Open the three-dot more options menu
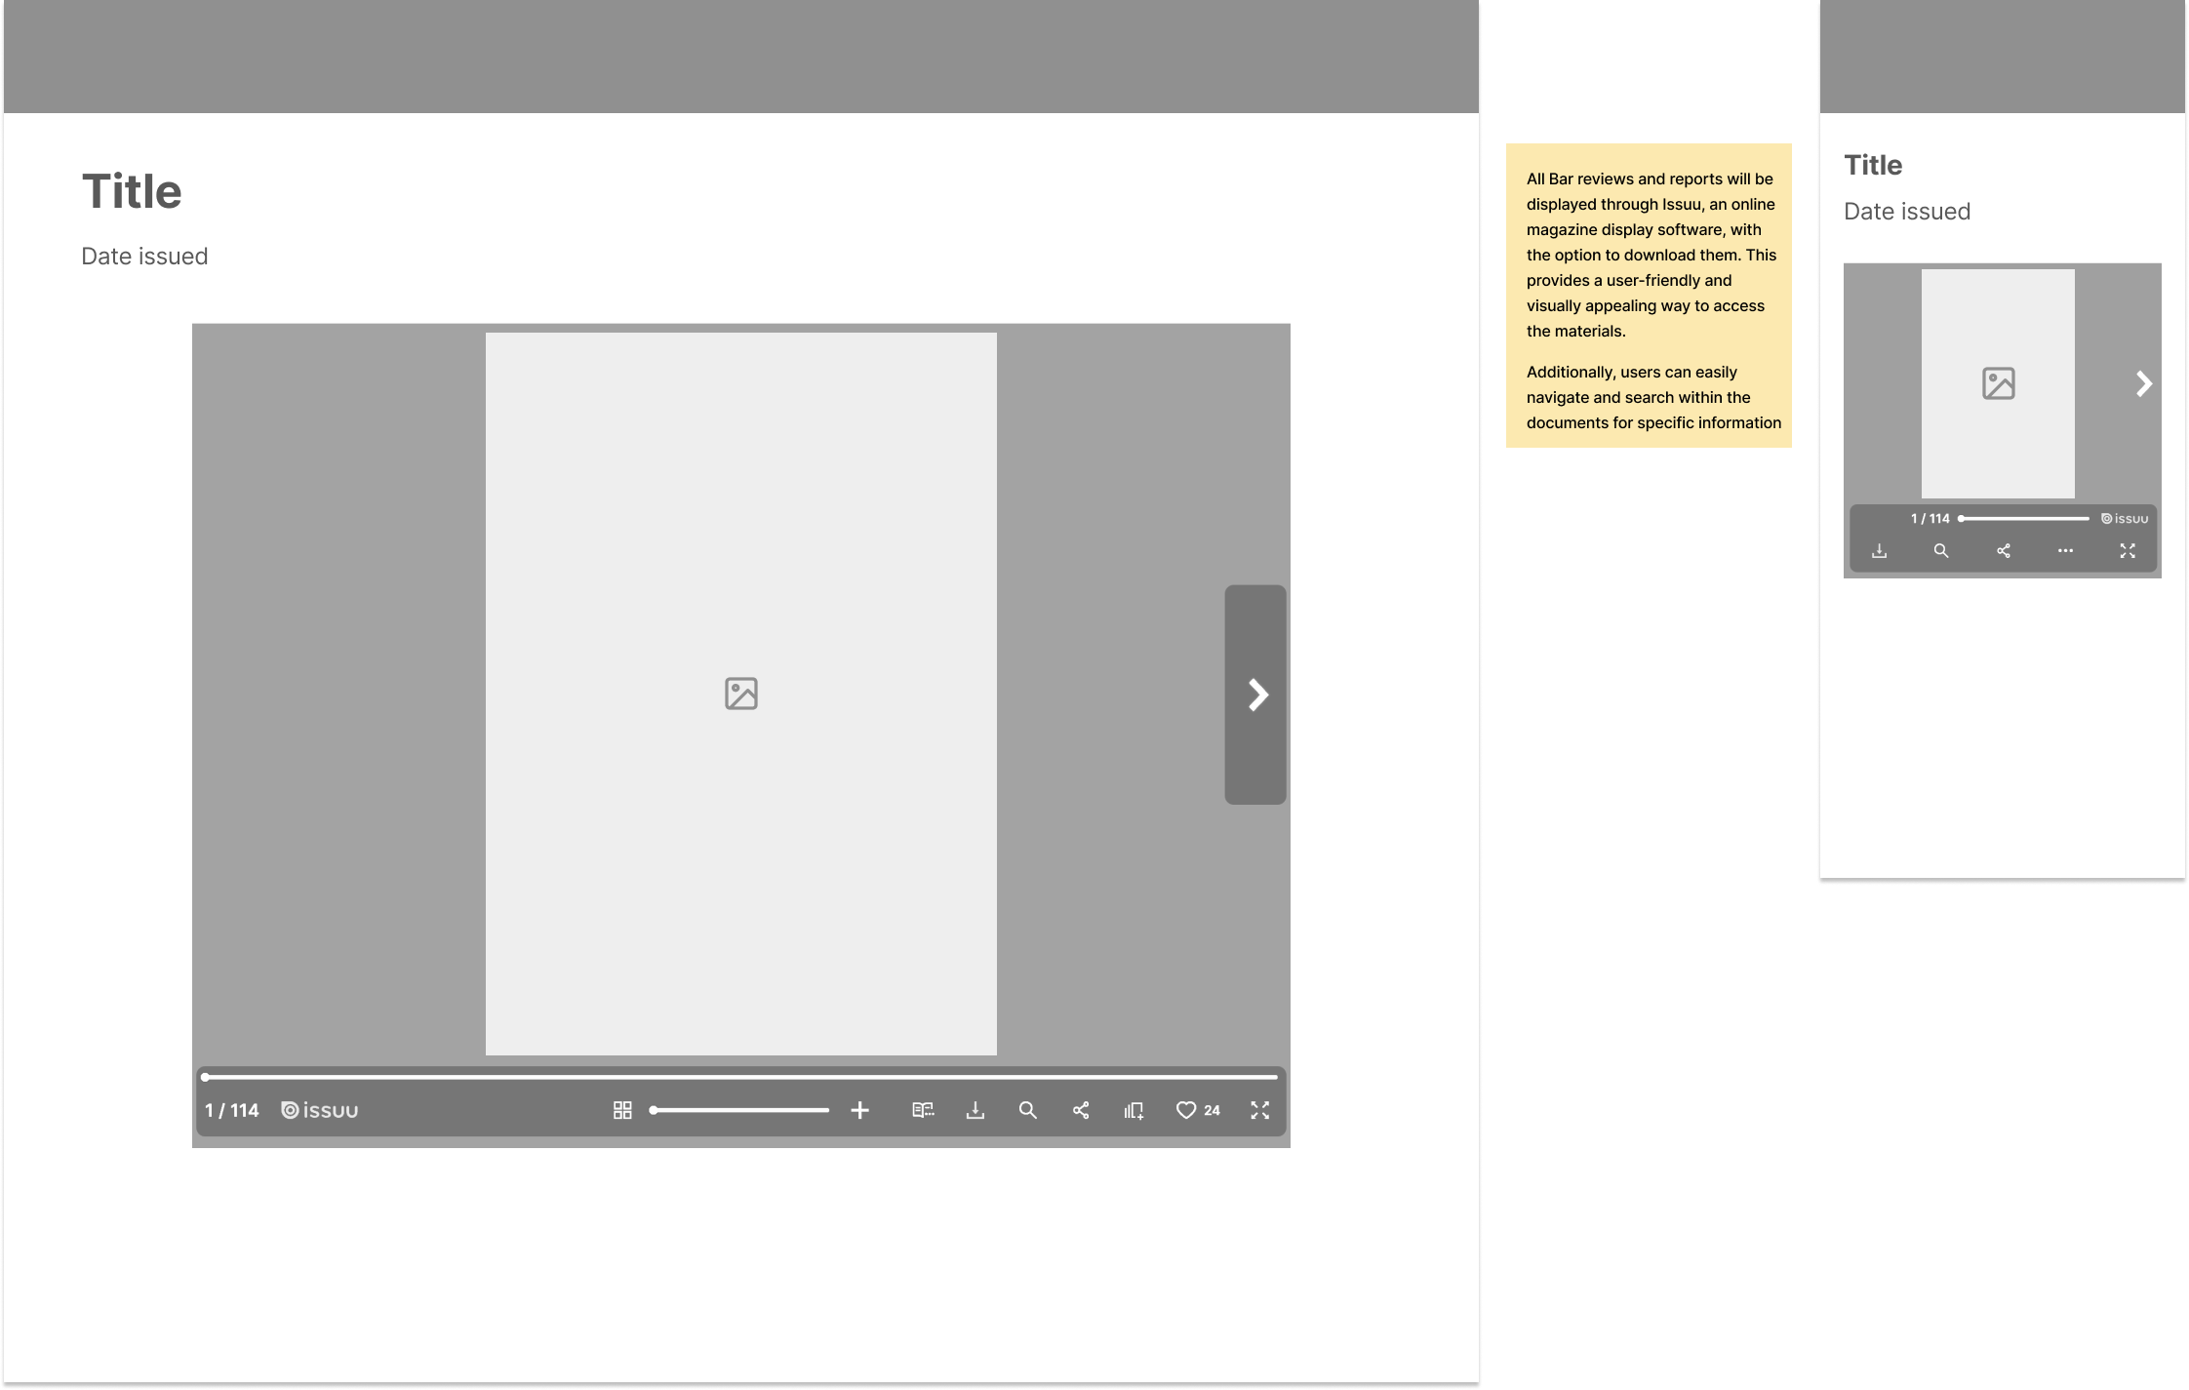The width and height of the screenshot is (2189, 1390). (x=2065, y=551)
